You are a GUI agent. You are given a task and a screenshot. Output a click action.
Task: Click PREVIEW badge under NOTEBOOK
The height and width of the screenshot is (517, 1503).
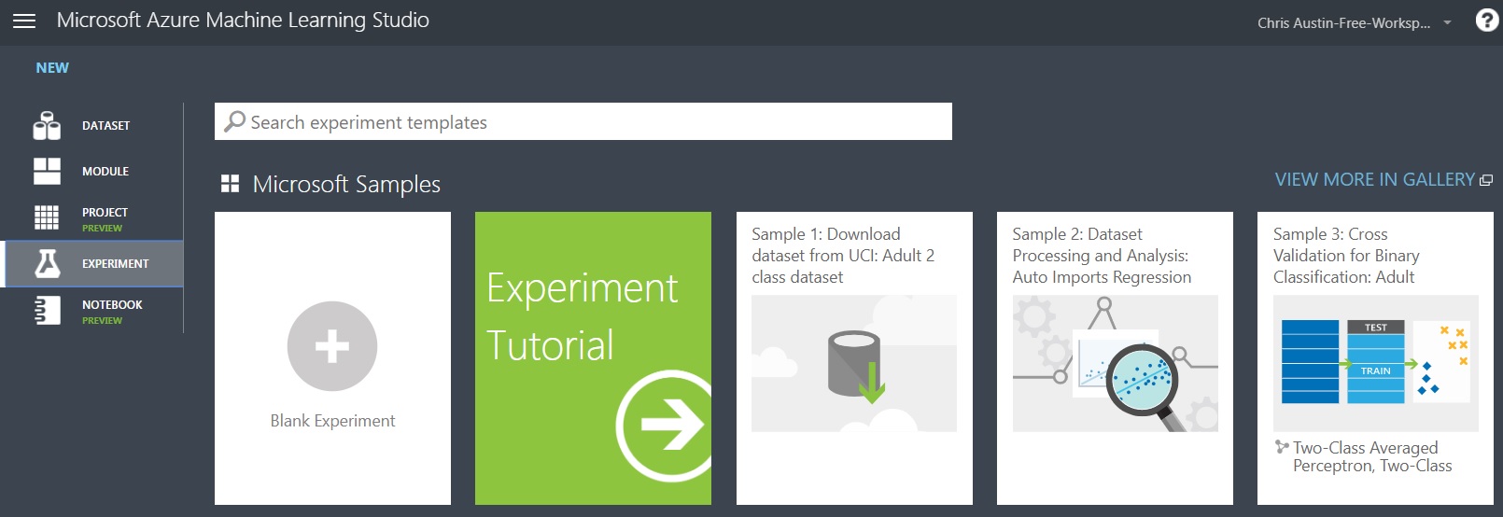point(102,320)
